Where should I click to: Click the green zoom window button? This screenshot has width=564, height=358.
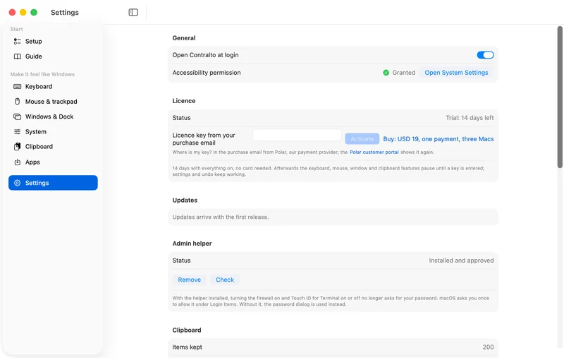click(x=34, y=13)
